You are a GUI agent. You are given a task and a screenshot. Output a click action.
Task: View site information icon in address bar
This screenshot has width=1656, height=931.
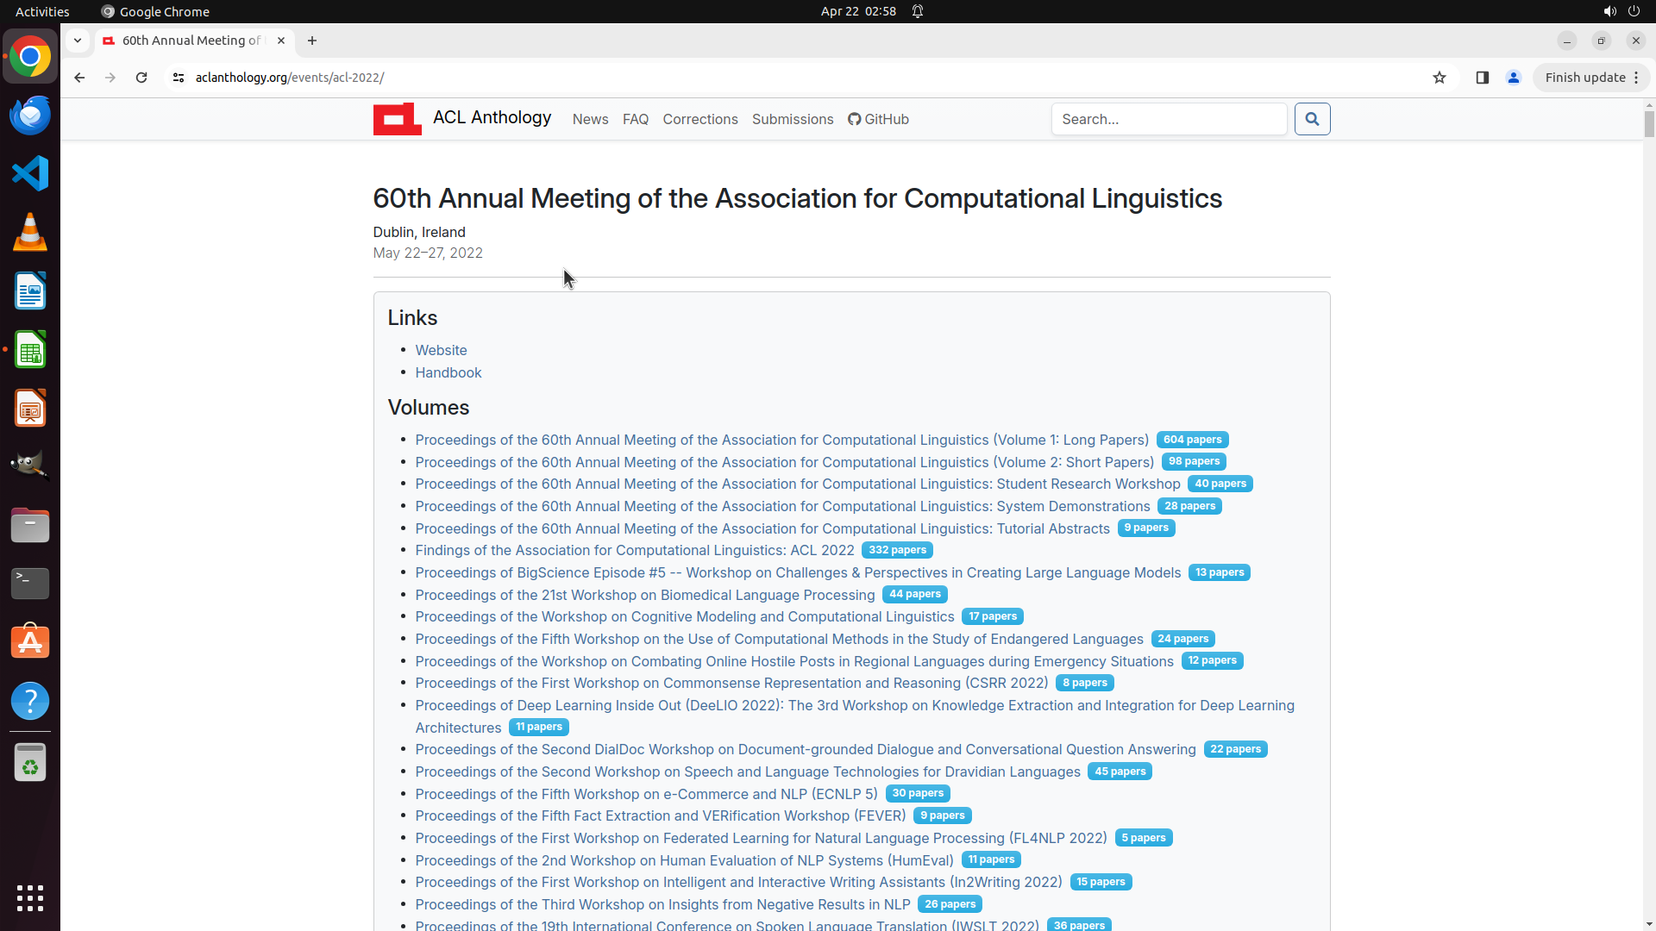179,78
